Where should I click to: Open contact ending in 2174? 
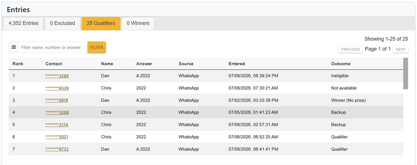57,125
